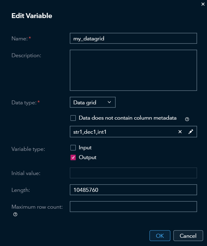The height and width of the screenshot is (246, 207).
Task: Expand the Data grid selector chevron
Action: (x=109, y=102)
